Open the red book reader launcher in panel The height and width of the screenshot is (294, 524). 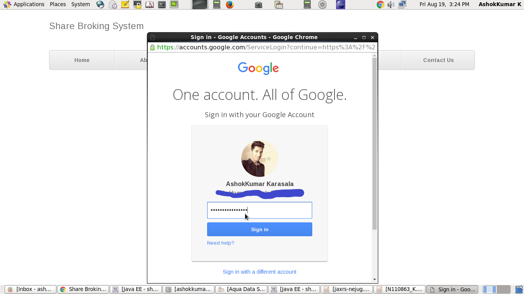[150, 5]
